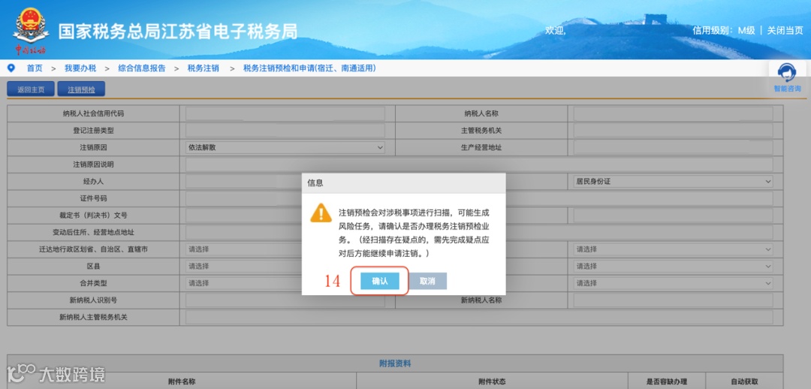811x389 pixels.
Task: Click the 信用级别：M级 text
Action: point(724,31)
